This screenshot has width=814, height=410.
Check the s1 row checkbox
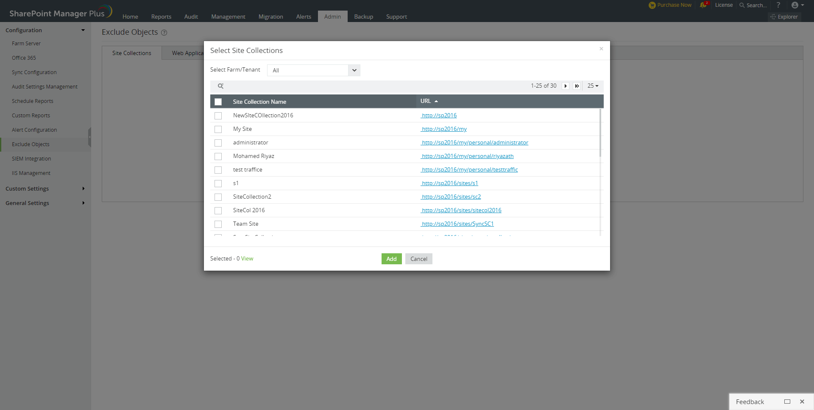pos(218,183)
